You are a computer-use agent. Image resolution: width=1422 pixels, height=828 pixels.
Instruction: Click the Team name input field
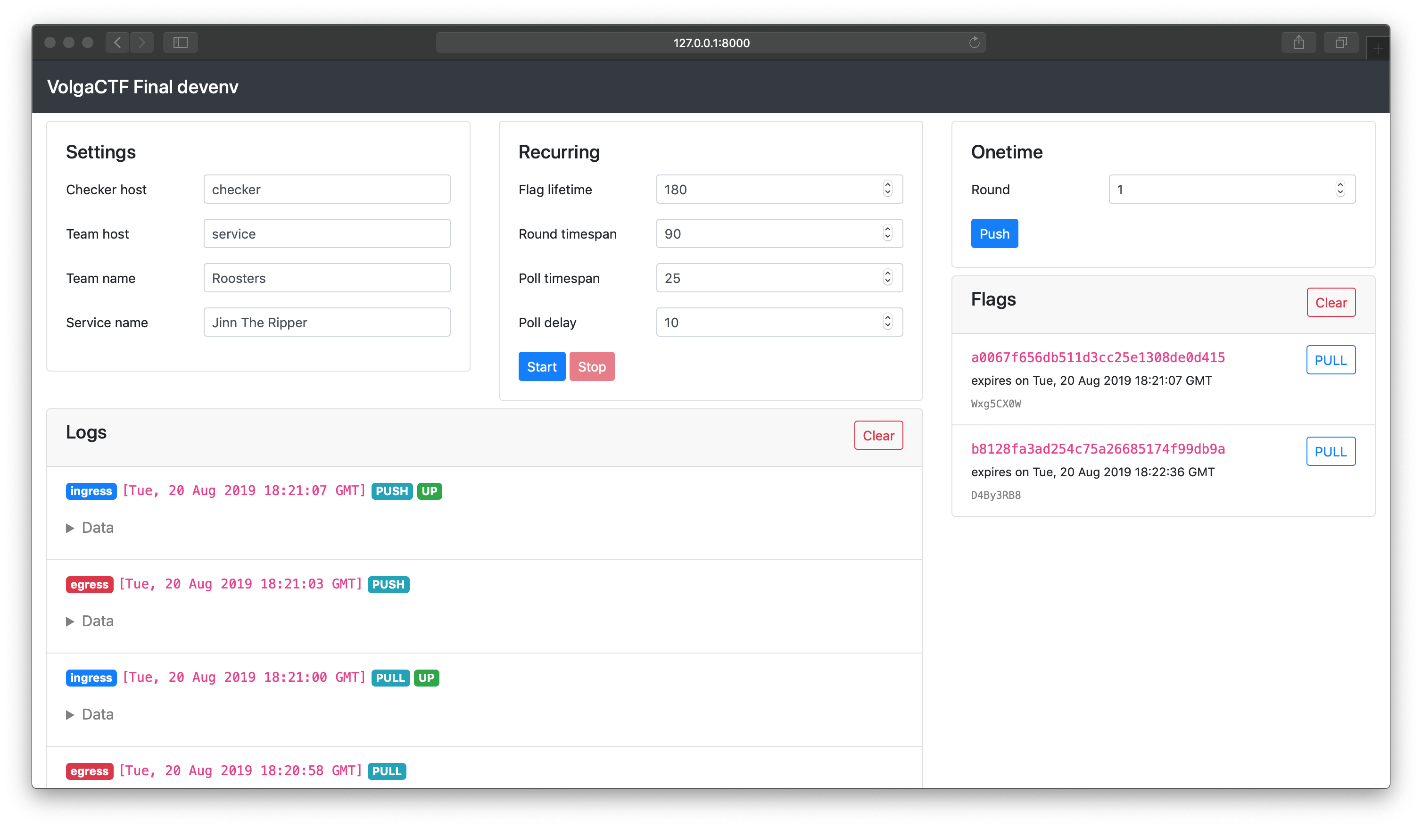327,278
